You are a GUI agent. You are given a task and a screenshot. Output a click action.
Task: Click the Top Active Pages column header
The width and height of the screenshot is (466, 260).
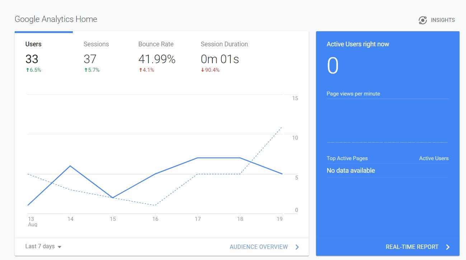(x=347, y=158)
